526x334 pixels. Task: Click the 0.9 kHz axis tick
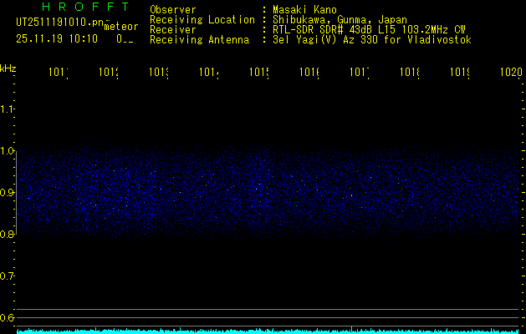coord(8,193)
